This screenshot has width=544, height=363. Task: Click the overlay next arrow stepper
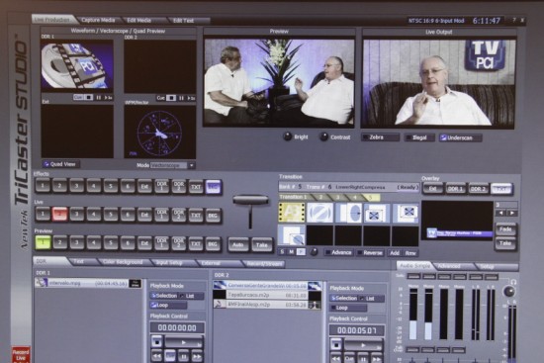pyautogui.click(x=512, y=213)
